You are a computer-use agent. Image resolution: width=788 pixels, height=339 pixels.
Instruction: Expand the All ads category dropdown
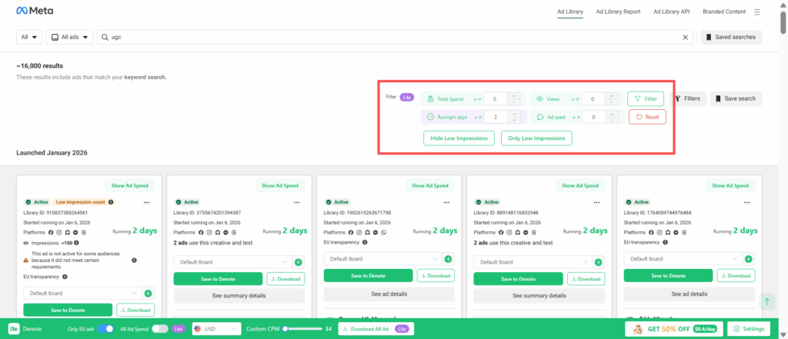(x=70, y=37)
